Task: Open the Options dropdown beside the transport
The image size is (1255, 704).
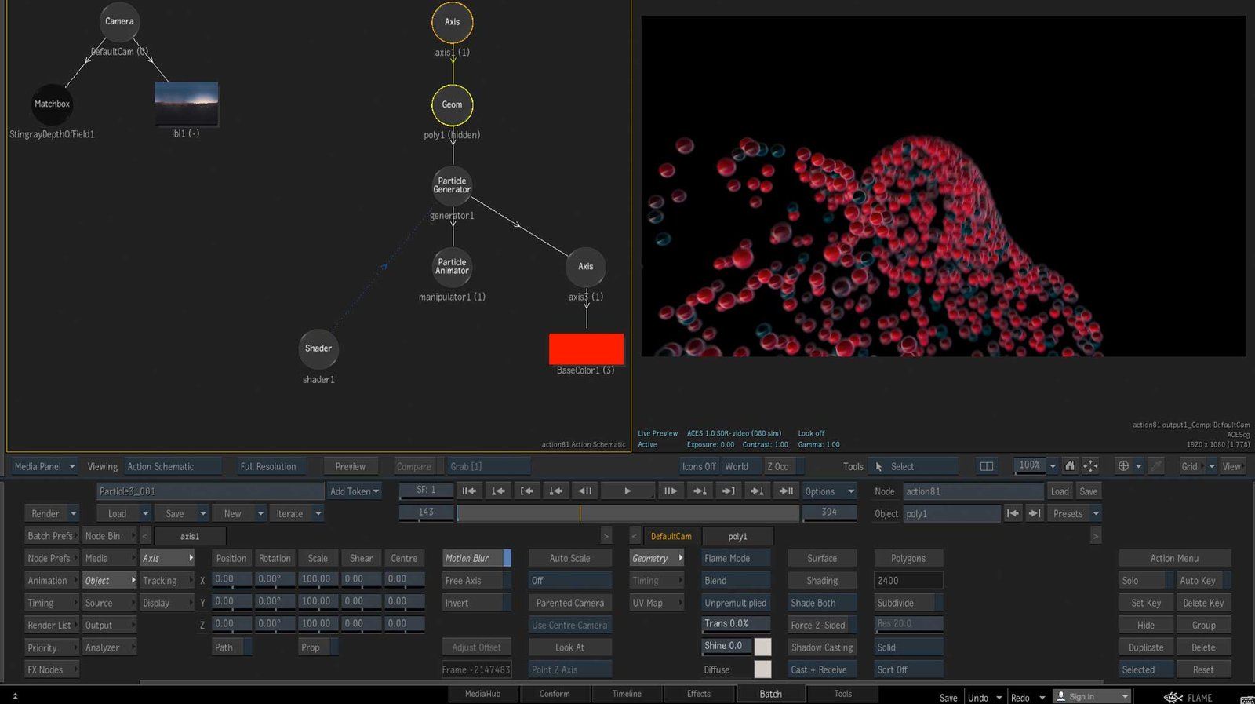Action: pos(828,491)
